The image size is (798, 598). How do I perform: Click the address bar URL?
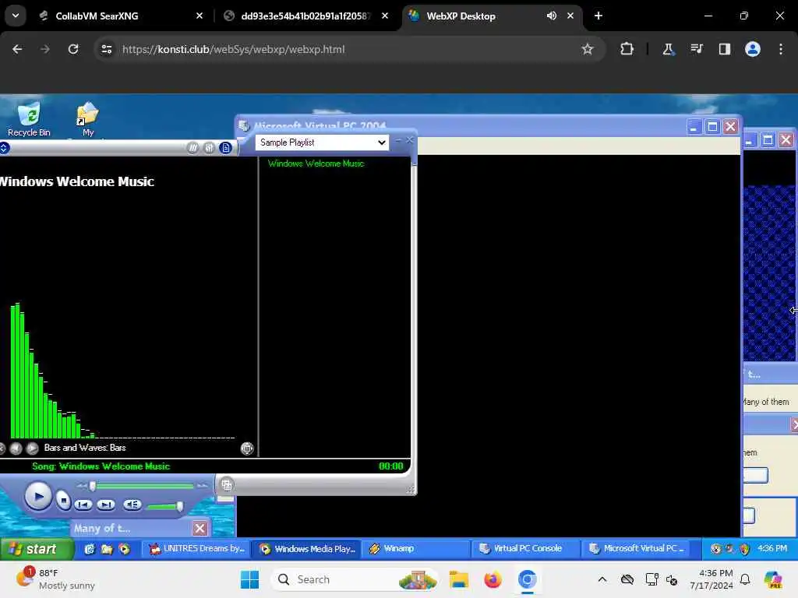tap(233, 49)
